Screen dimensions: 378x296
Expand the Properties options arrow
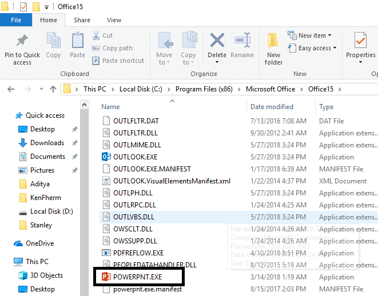[x=360, y=62]
